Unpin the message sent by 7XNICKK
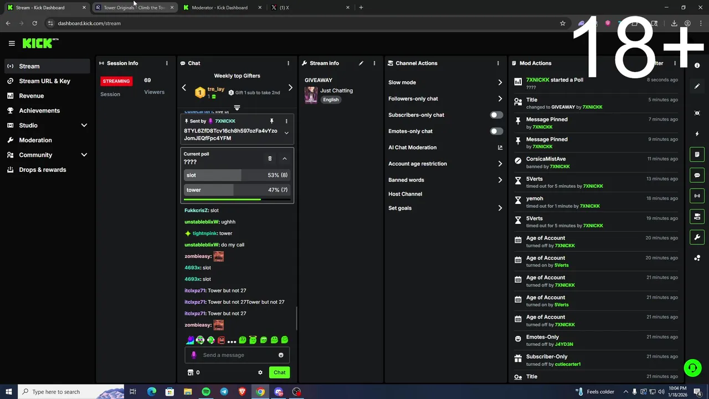 [x=271, y=121]
